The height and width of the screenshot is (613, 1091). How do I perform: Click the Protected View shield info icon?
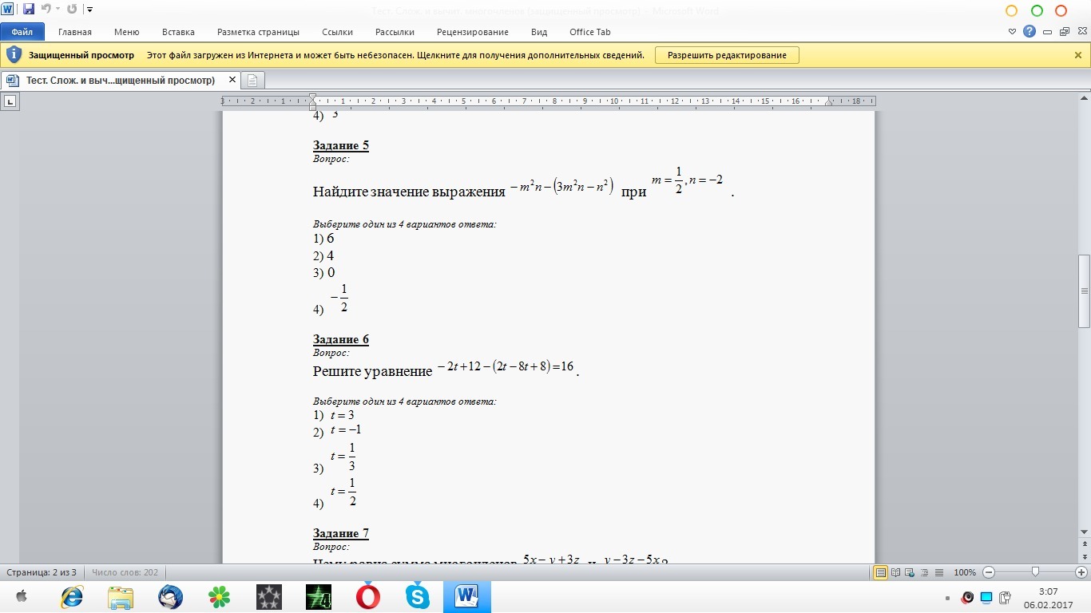[13, 55]
